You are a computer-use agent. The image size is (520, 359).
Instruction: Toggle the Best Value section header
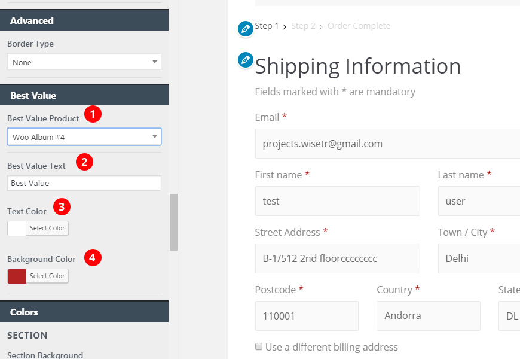tap(84, 95)
